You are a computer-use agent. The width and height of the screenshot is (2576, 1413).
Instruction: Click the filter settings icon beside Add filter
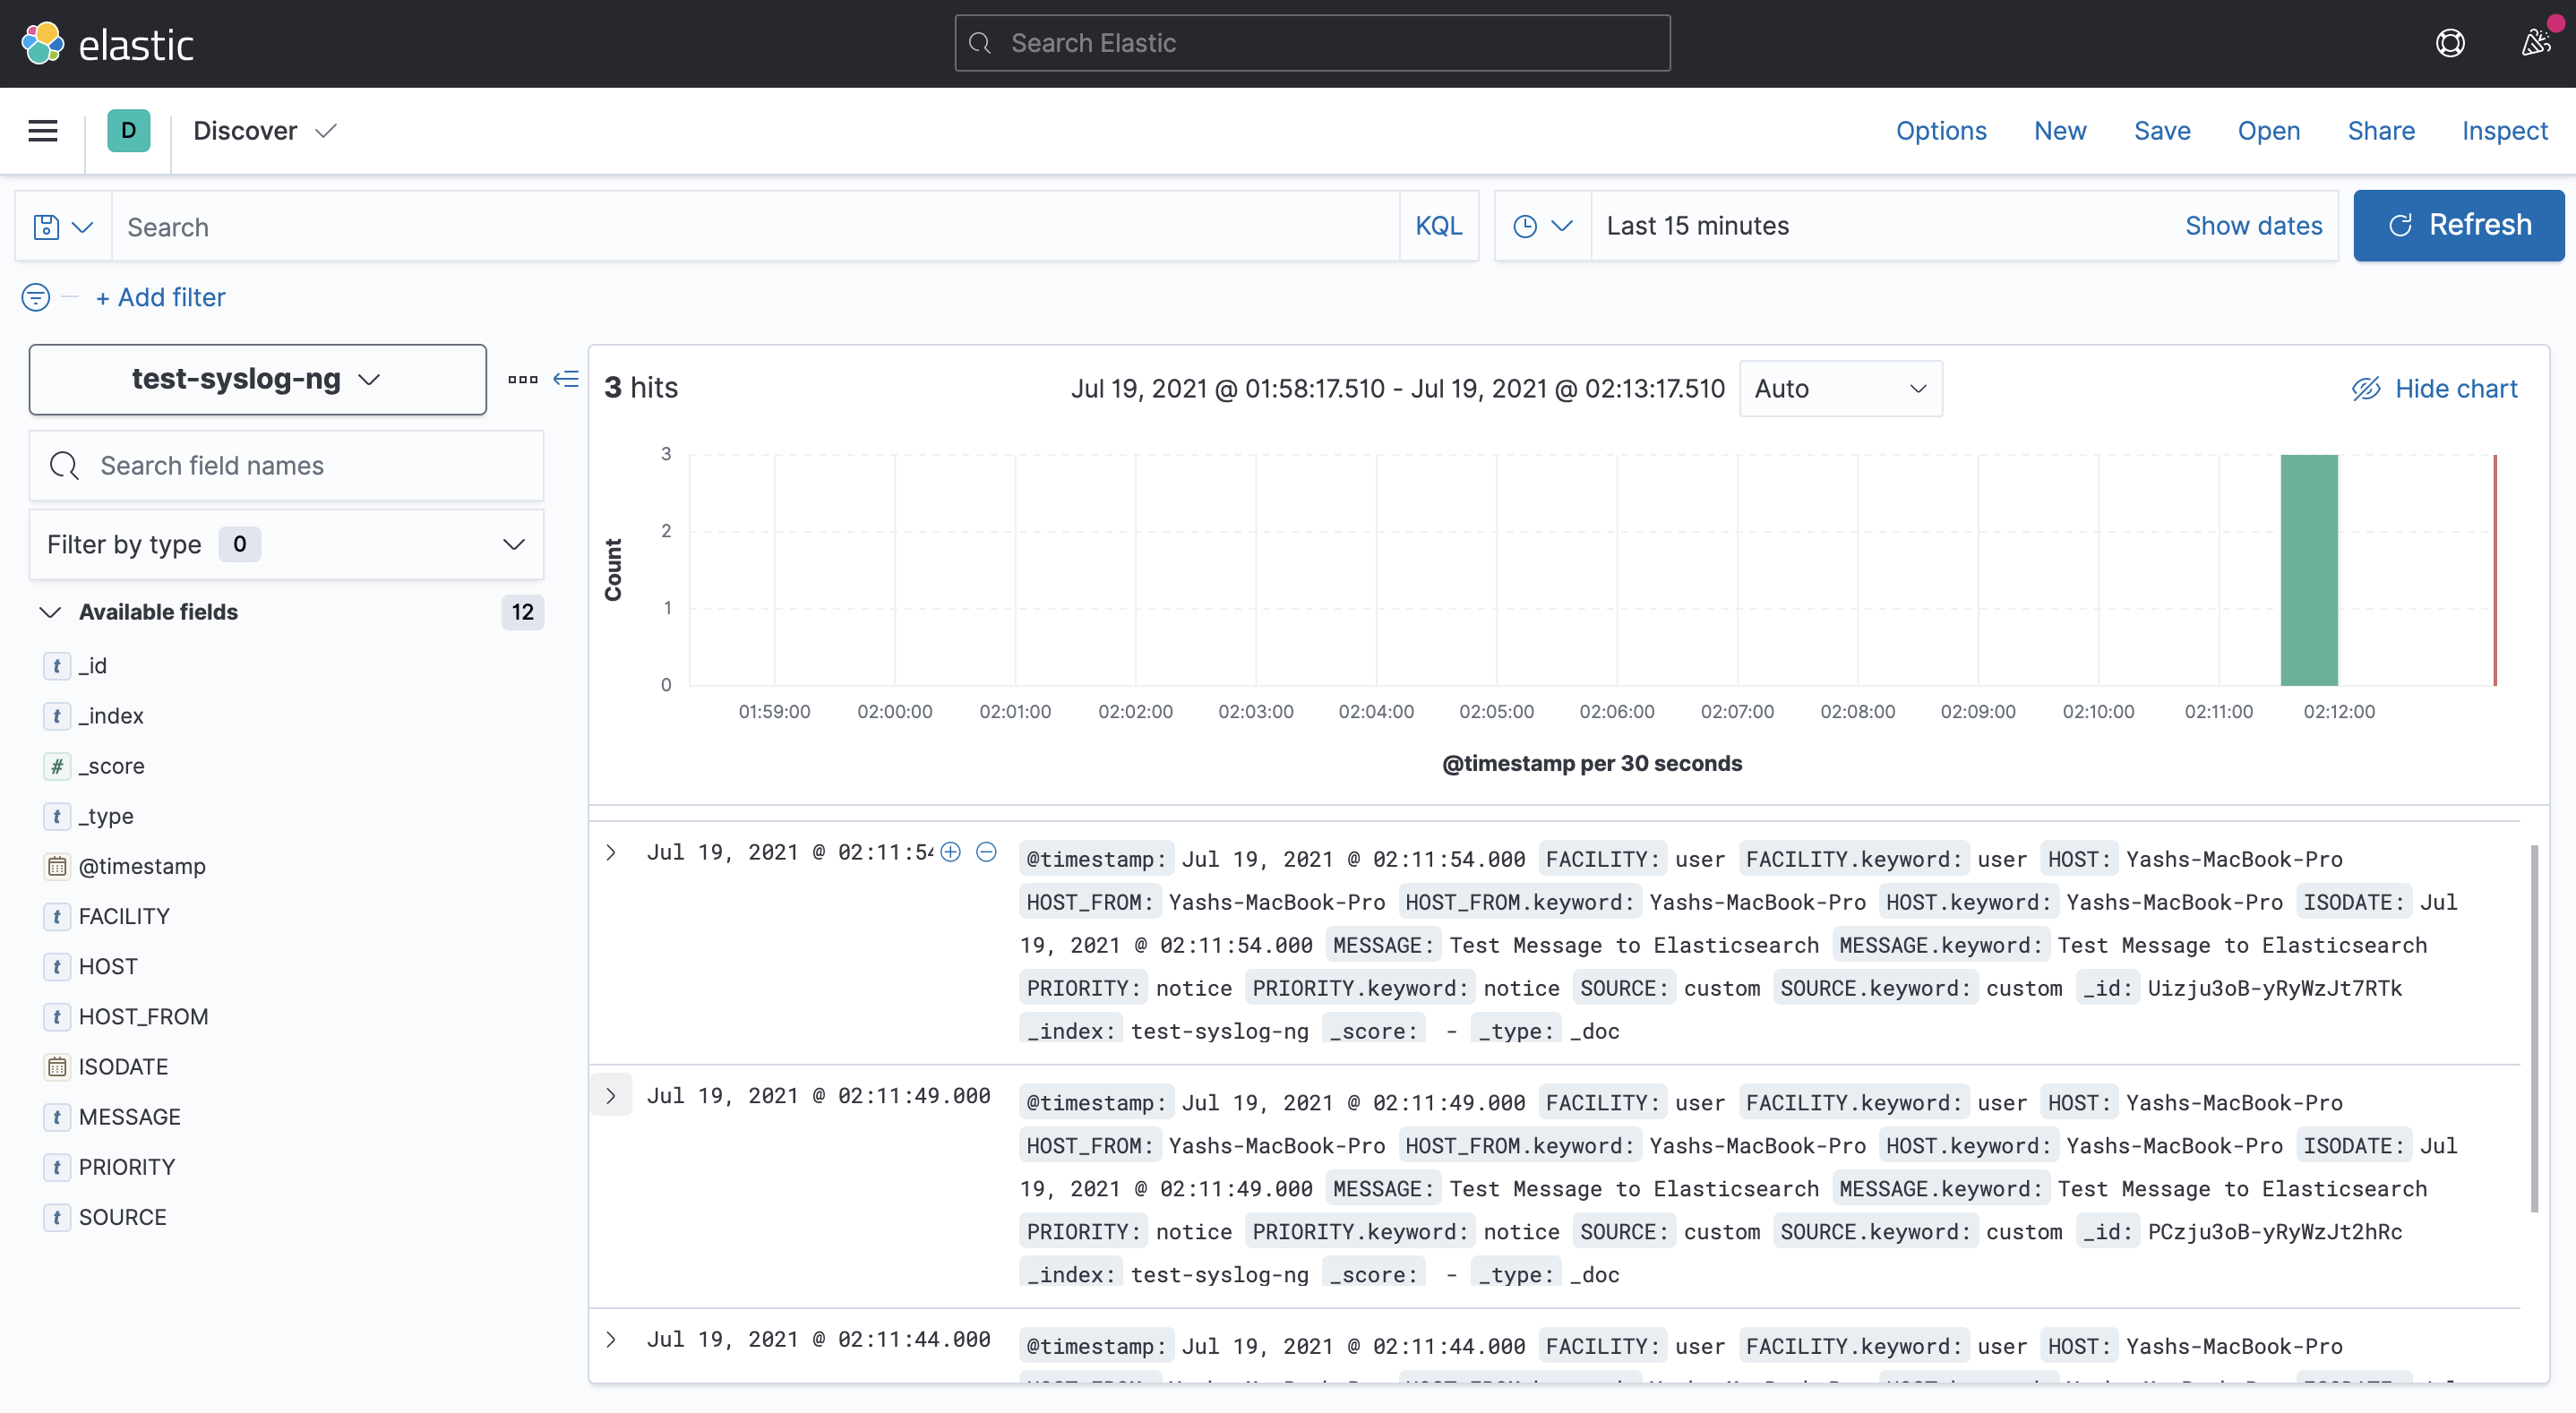click(35, 297)
